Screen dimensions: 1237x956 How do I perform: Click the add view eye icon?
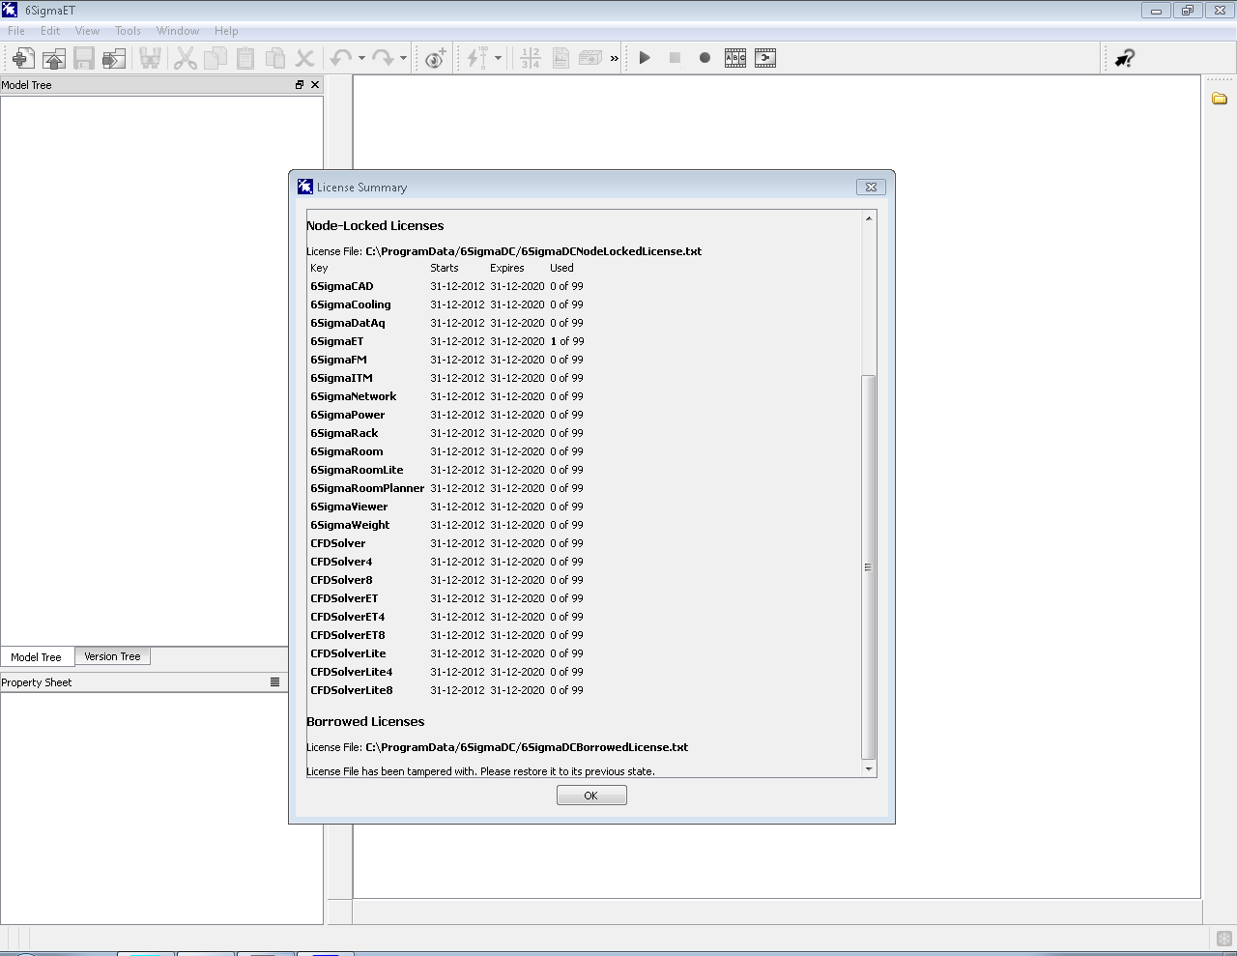pyautogui.click(x=436, y=58)
